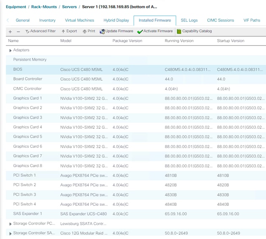
Task: Select the Graphics Card 1 row
Action: click(x=136, y=98)
